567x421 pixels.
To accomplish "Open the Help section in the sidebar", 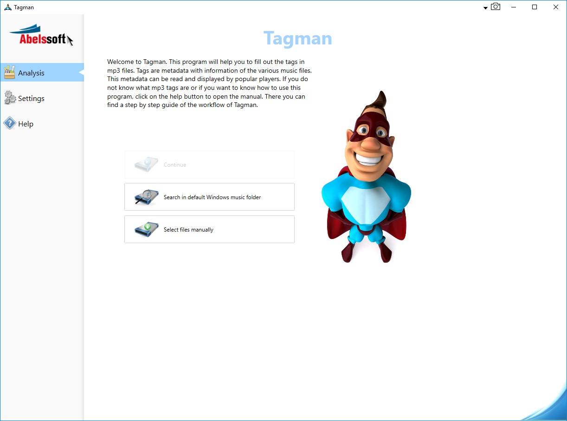I will 42,124.
